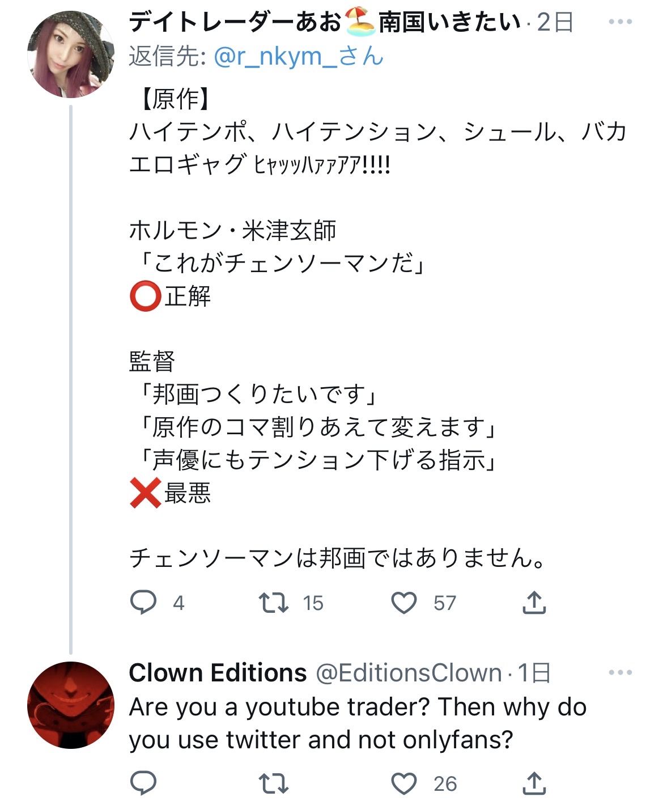Retweet the Chainsaw Man tweet
The width and height of the screenshot is (663, 805).
(x=274, y=603)
